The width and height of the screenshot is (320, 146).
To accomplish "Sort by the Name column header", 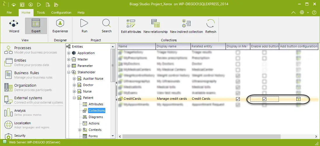I will 137,46.
